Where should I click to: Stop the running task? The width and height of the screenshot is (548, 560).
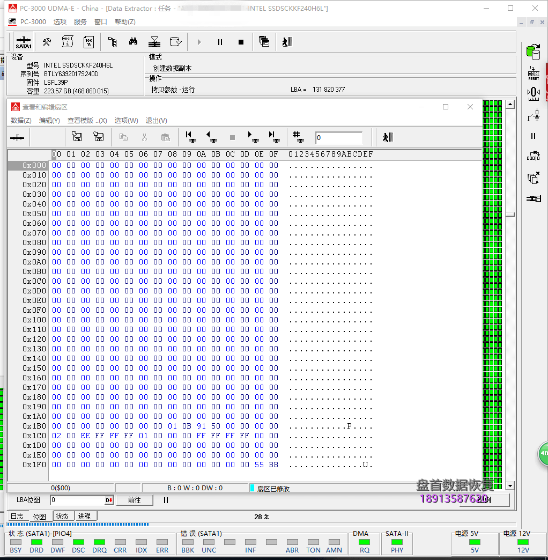pyautogui.click(x=241, y=42)
